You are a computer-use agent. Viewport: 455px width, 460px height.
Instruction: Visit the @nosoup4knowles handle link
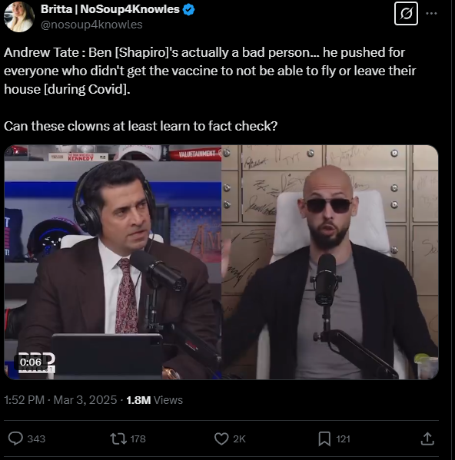coord(91,25)
